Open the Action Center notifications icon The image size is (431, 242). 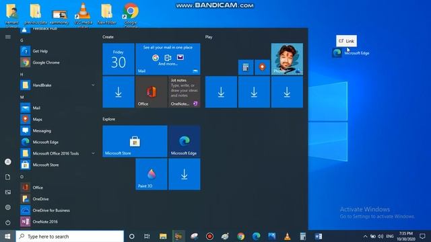(x=422, y=236)
